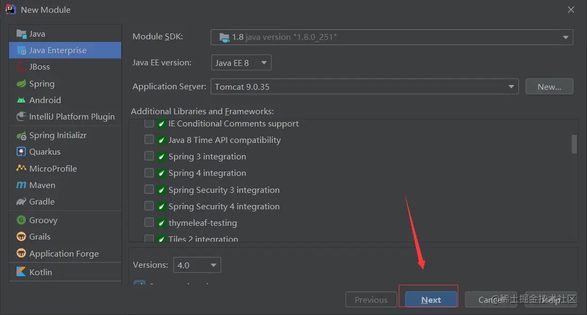This screenshot has width=587, height=315.
Task: Click the Module SDK: label
Action: (x=157, y=36)
